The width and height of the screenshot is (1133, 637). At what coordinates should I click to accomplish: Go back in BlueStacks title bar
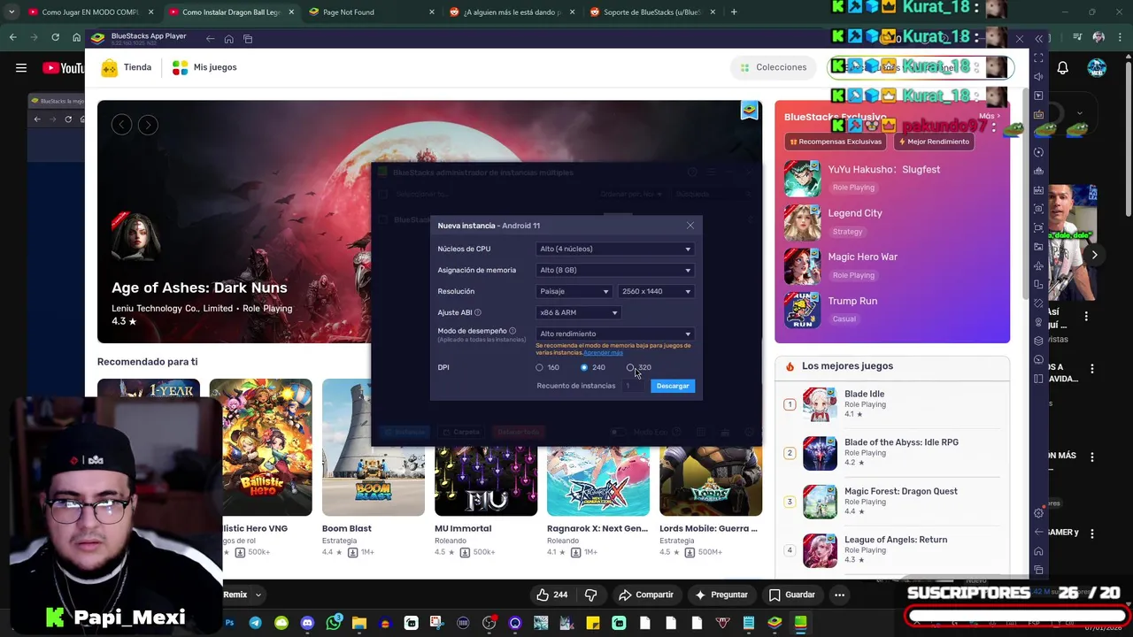210,39
